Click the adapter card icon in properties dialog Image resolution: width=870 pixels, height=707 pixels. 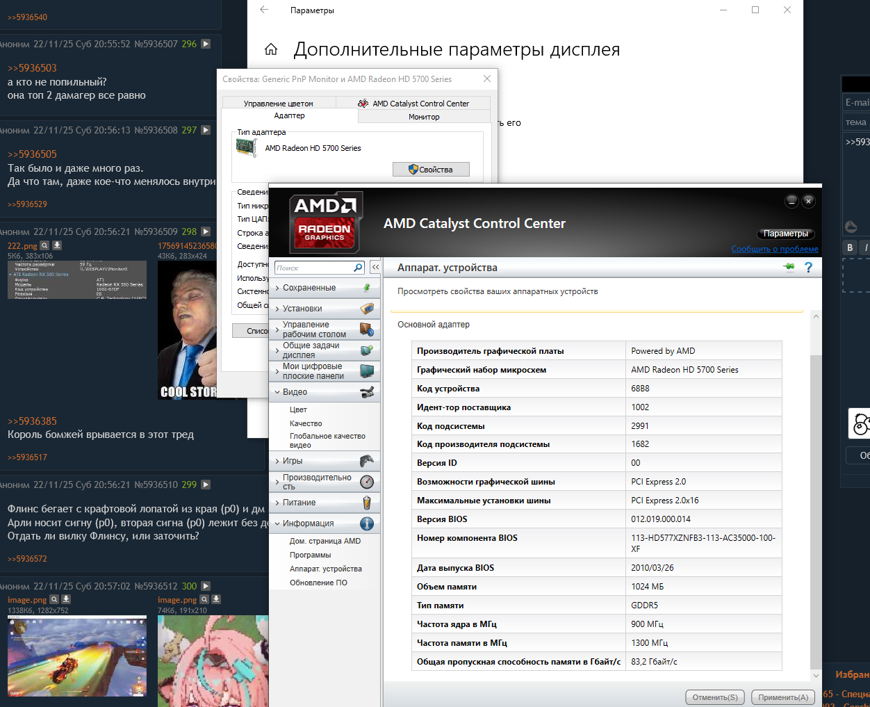[246, 148]
